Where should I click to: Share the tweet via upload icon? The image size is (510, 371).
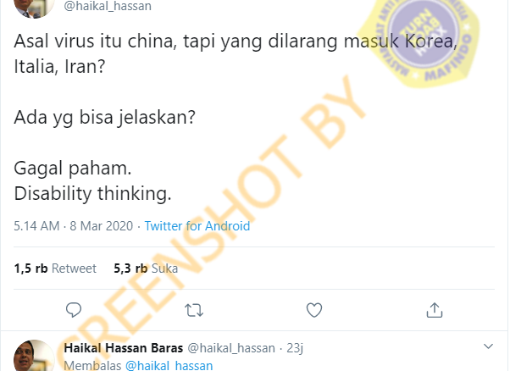pyautogui.click(x=435, y=310)
